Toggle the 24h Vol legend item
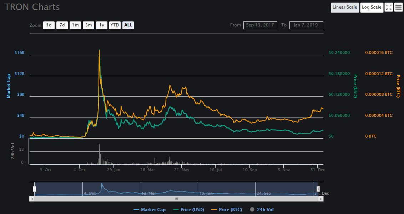The height and width of the screenshot is (214, 404). point(262,210)
